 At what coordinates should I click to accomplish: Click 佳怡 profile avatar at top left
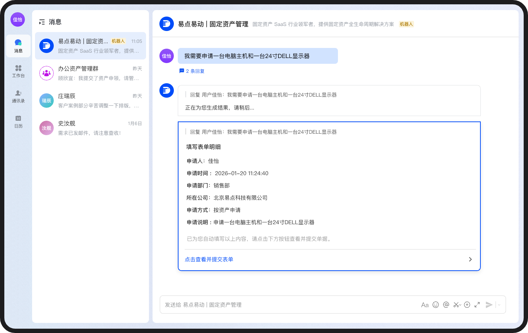[18, 19]
